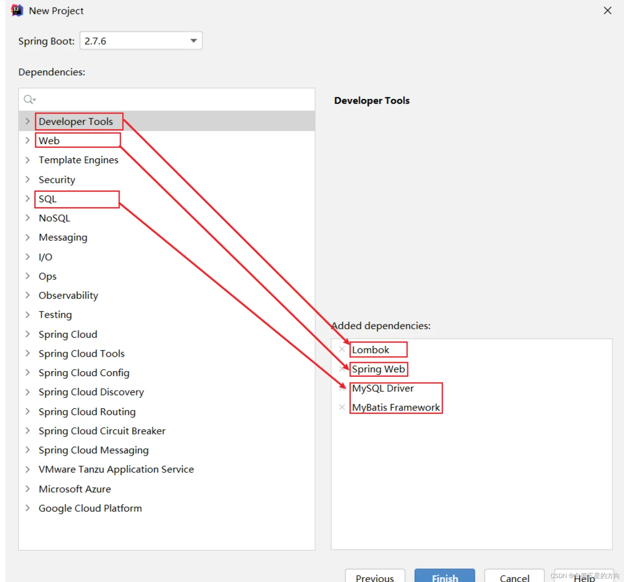The width and height of the screenshot is (624, 582).
Task: Expand the VMware Tanzu Application Service category
Action: (28, 469)
